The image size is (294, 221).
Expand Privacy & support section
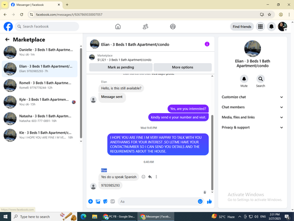[x=252, y=127]
